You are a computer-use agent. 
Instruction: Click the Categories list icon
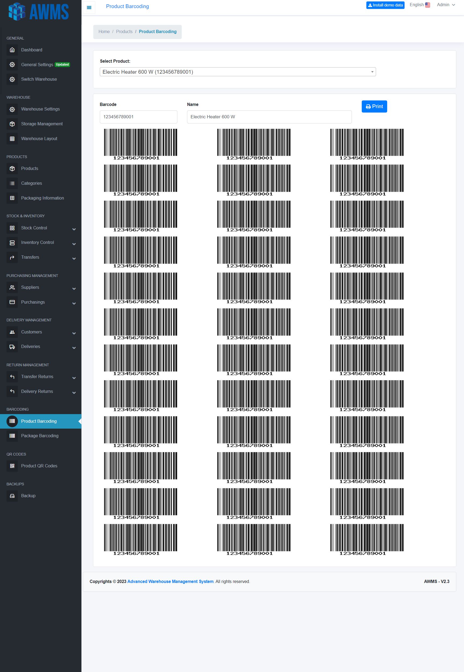tap(12, 183)
